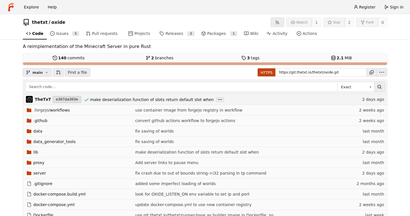410x216 pixels.
Task: Focus the Search code input field
Action: (x=181, y=87)
